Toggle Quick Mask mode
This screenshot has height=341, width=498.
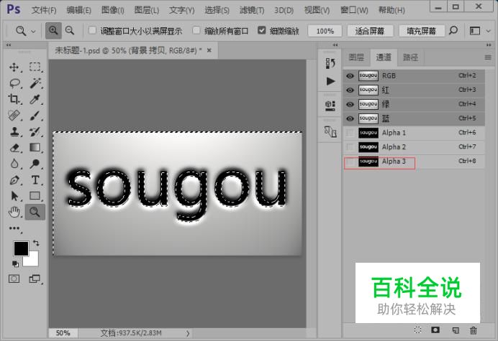[x=14, y=279]
